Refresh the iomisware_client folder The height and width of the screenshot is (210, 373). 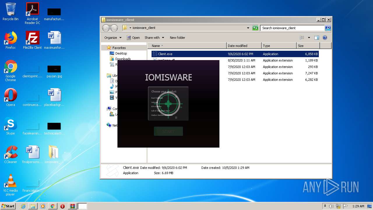255,28
